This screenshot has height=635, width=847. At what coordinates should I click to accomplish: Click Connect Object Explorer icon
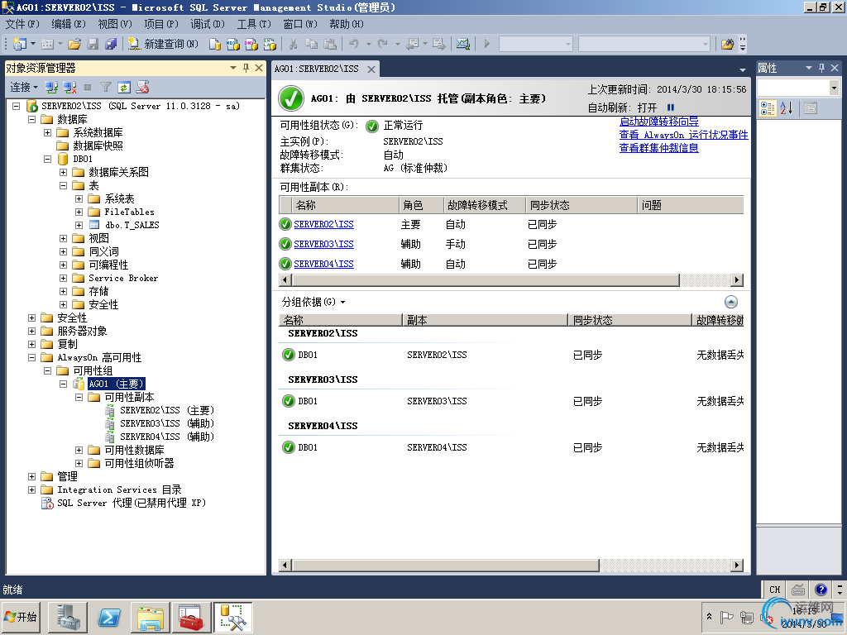(51, 87)
